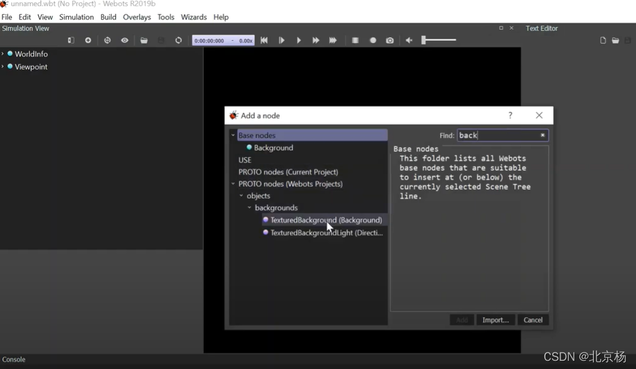Open the Build menu
636x369 pixels.
click(108, 17)
